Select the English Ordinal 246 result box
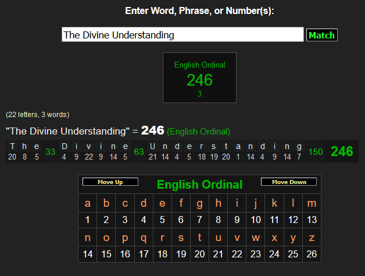Image resolution: width=365 pixels, height=276 pixels. coord(199,77)
